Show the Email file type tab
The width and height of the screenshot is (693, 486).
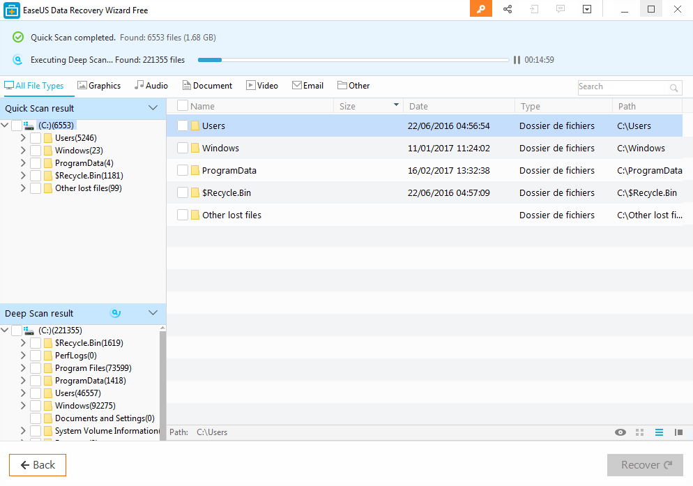coord(308,86)
